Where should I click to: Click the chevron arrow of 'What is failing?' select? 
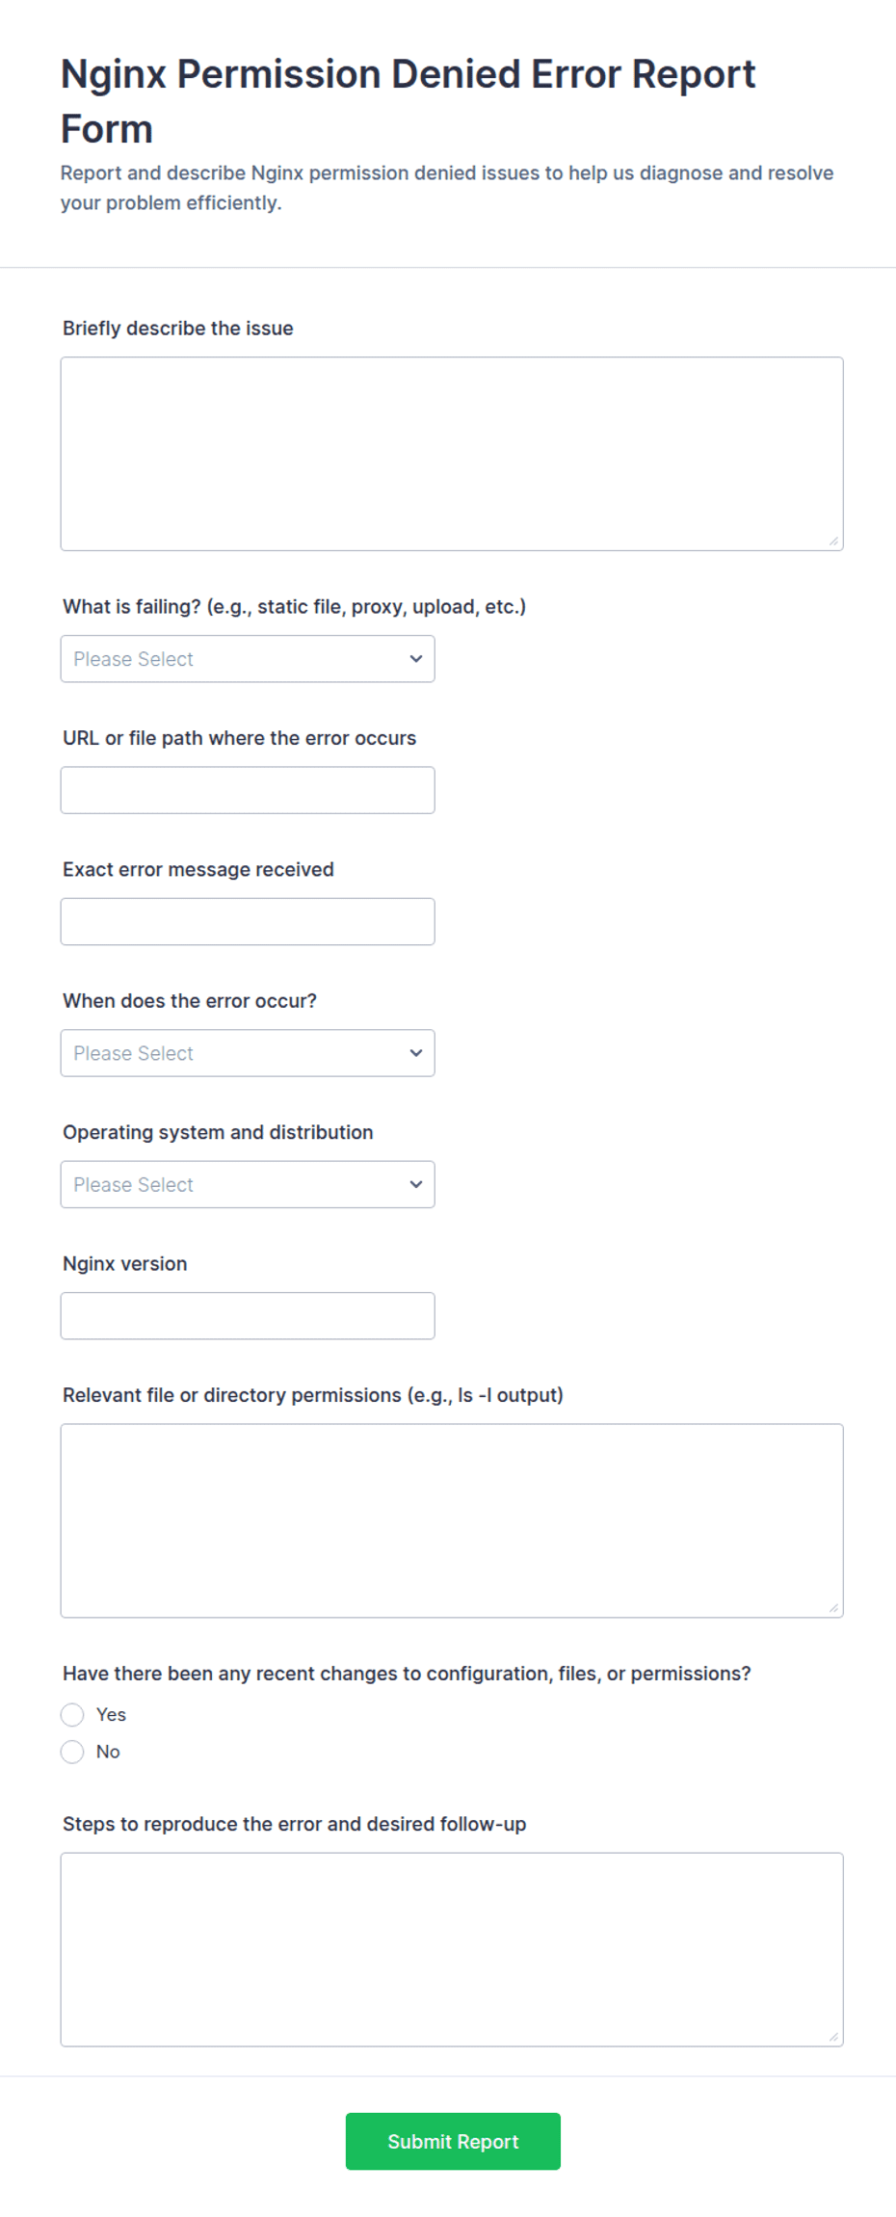coord(416,659)
